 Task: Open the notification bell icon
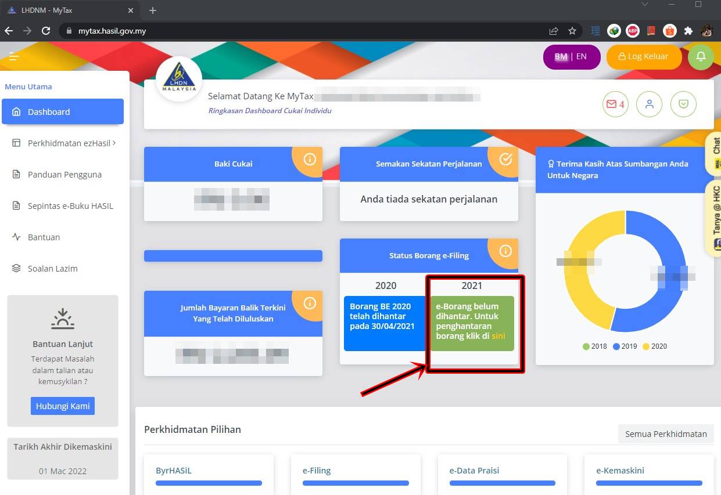coord(701,57)
